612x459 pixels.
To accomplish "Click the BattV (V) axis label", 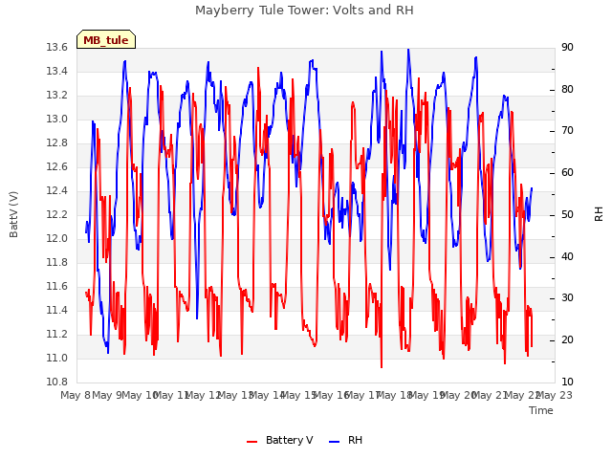I will [13, 214].
